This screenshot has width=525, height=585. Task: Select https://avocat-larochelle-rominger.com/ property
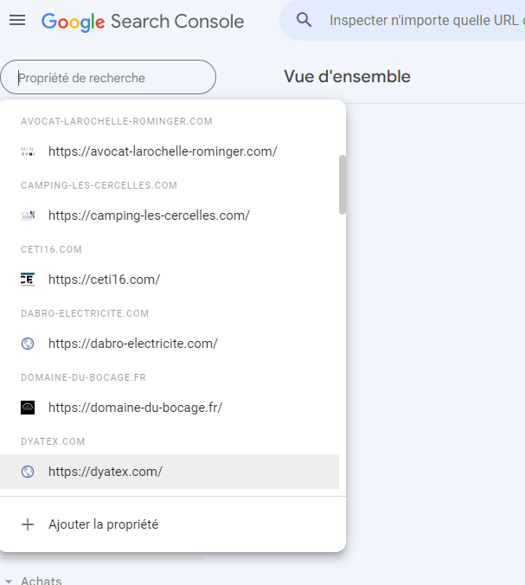point(163,151)
